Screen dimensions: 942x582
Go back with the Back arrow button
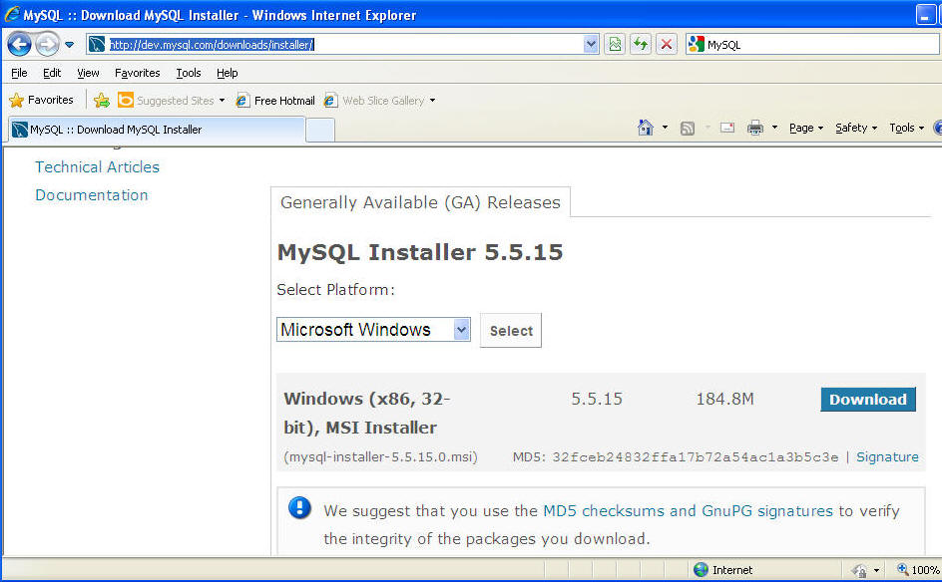(x=19, y=45)
